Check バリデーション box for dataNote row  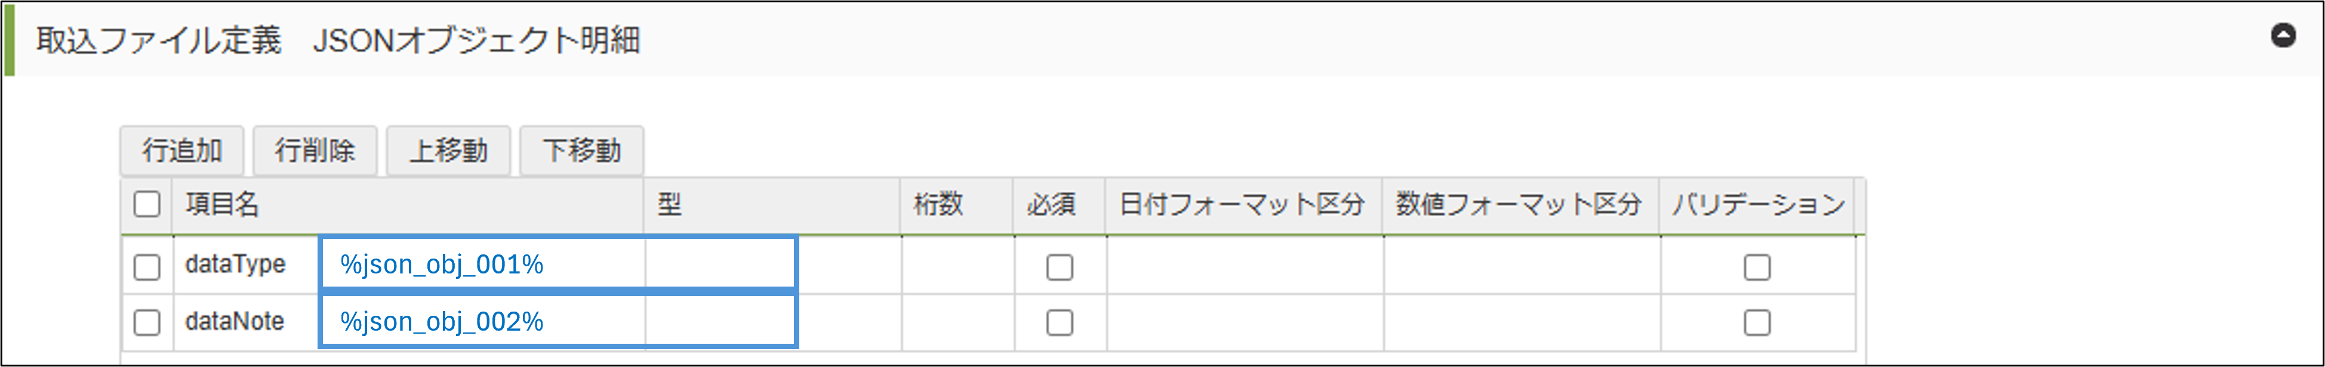(1756, 323)
